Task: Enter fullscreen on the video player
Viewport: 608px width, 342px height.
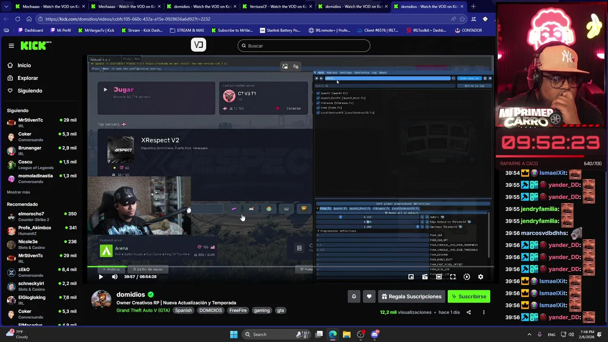Action: pos(453,276)
